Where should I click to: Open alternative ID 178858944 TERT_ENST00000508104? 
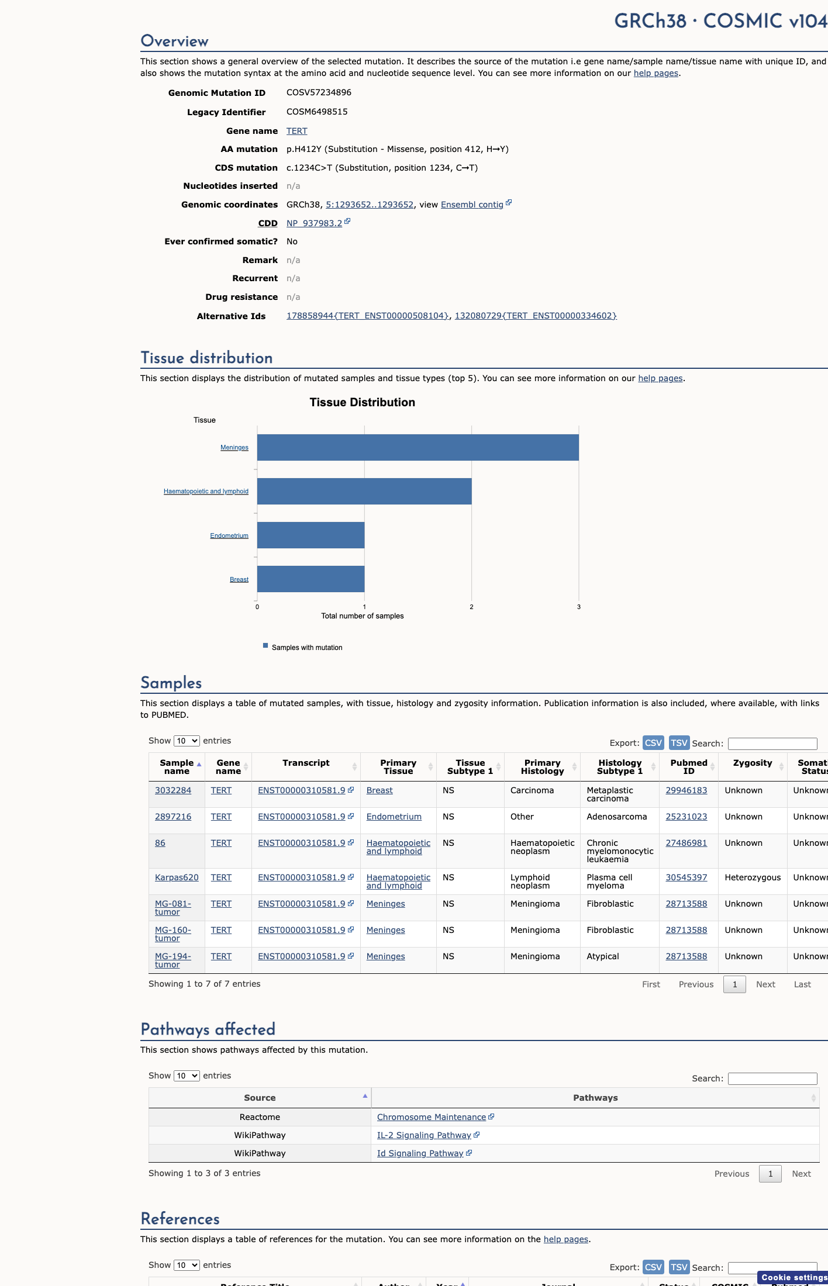[367, 316]
